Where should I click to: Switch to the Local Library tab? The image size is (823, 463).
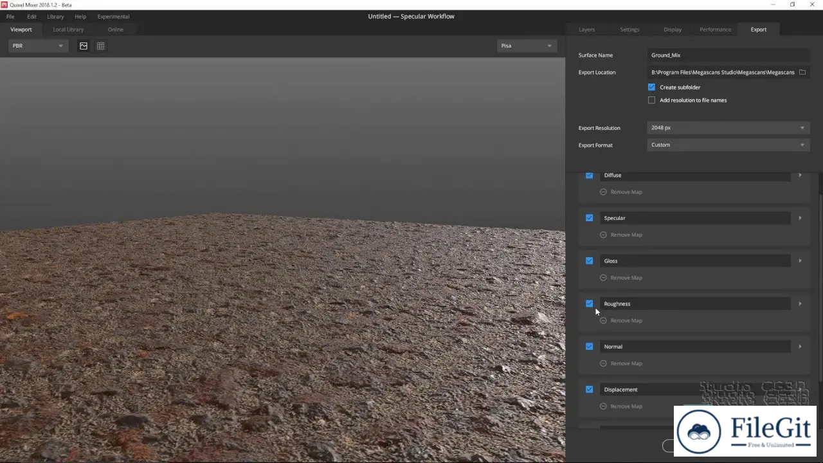coord(68,30)
